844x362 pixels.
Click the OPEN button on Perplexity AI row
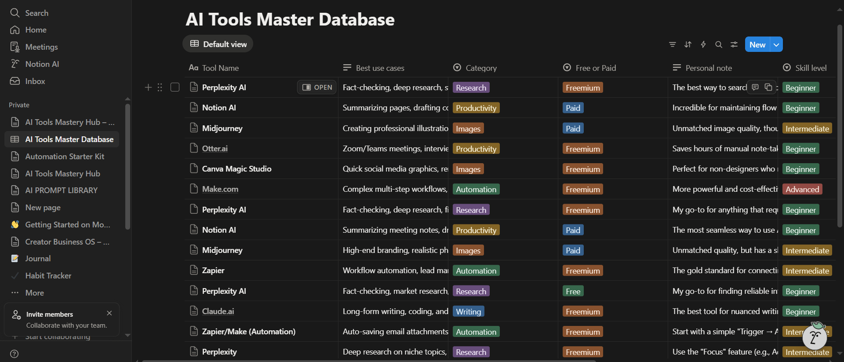317,87
